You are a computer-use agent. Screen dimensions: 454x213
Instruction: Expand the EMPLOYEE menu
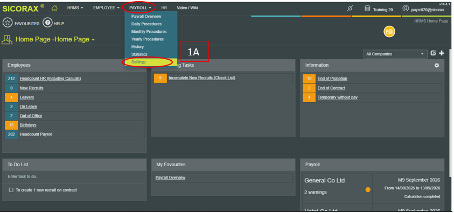(106, 8)
